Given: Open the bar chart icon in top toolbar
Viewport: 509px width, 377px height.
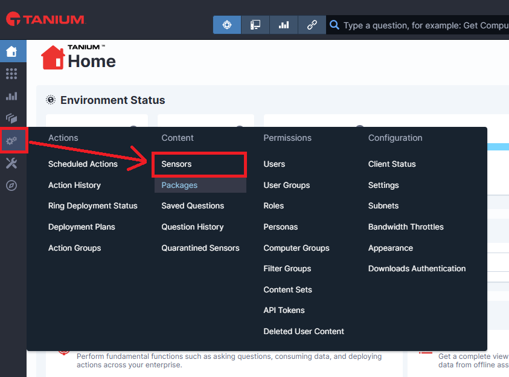Looking at the screenshot, I should [x=283, y=25].
